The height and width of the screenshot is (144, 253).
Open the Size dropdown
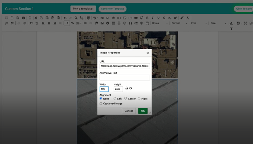pos(218,23)
